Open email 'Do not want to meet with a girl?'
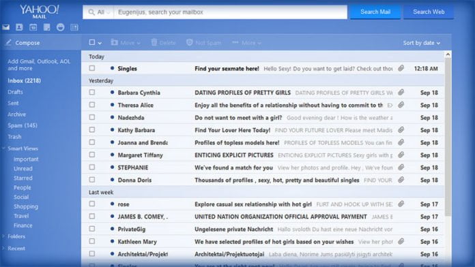The image size is (475, 267). point(238,118)
